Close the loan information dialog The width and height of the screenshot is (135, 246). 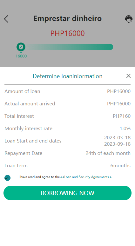click(128, 76)
